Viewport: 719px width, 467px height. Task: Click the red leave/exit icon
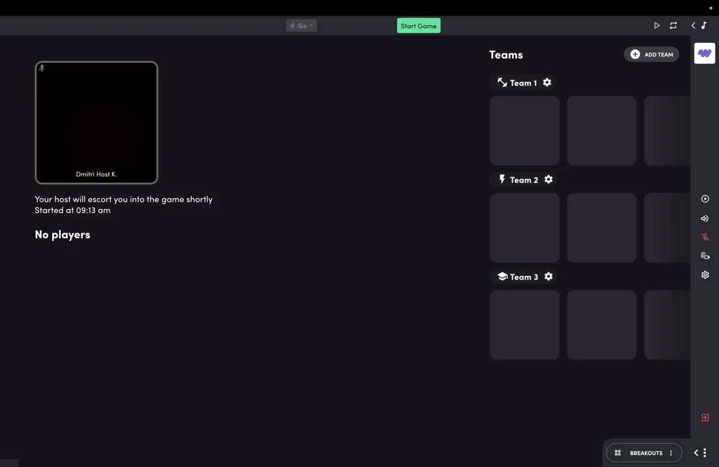[x=705, y=417]
